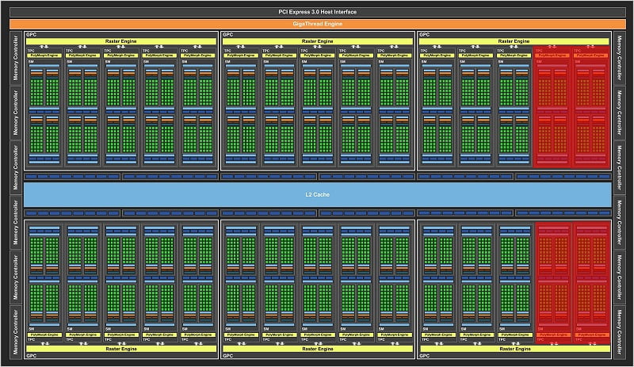Select the Raster Engine bar in bottom-middle GPC
The image size is (634, 367).
pos(317,348)
